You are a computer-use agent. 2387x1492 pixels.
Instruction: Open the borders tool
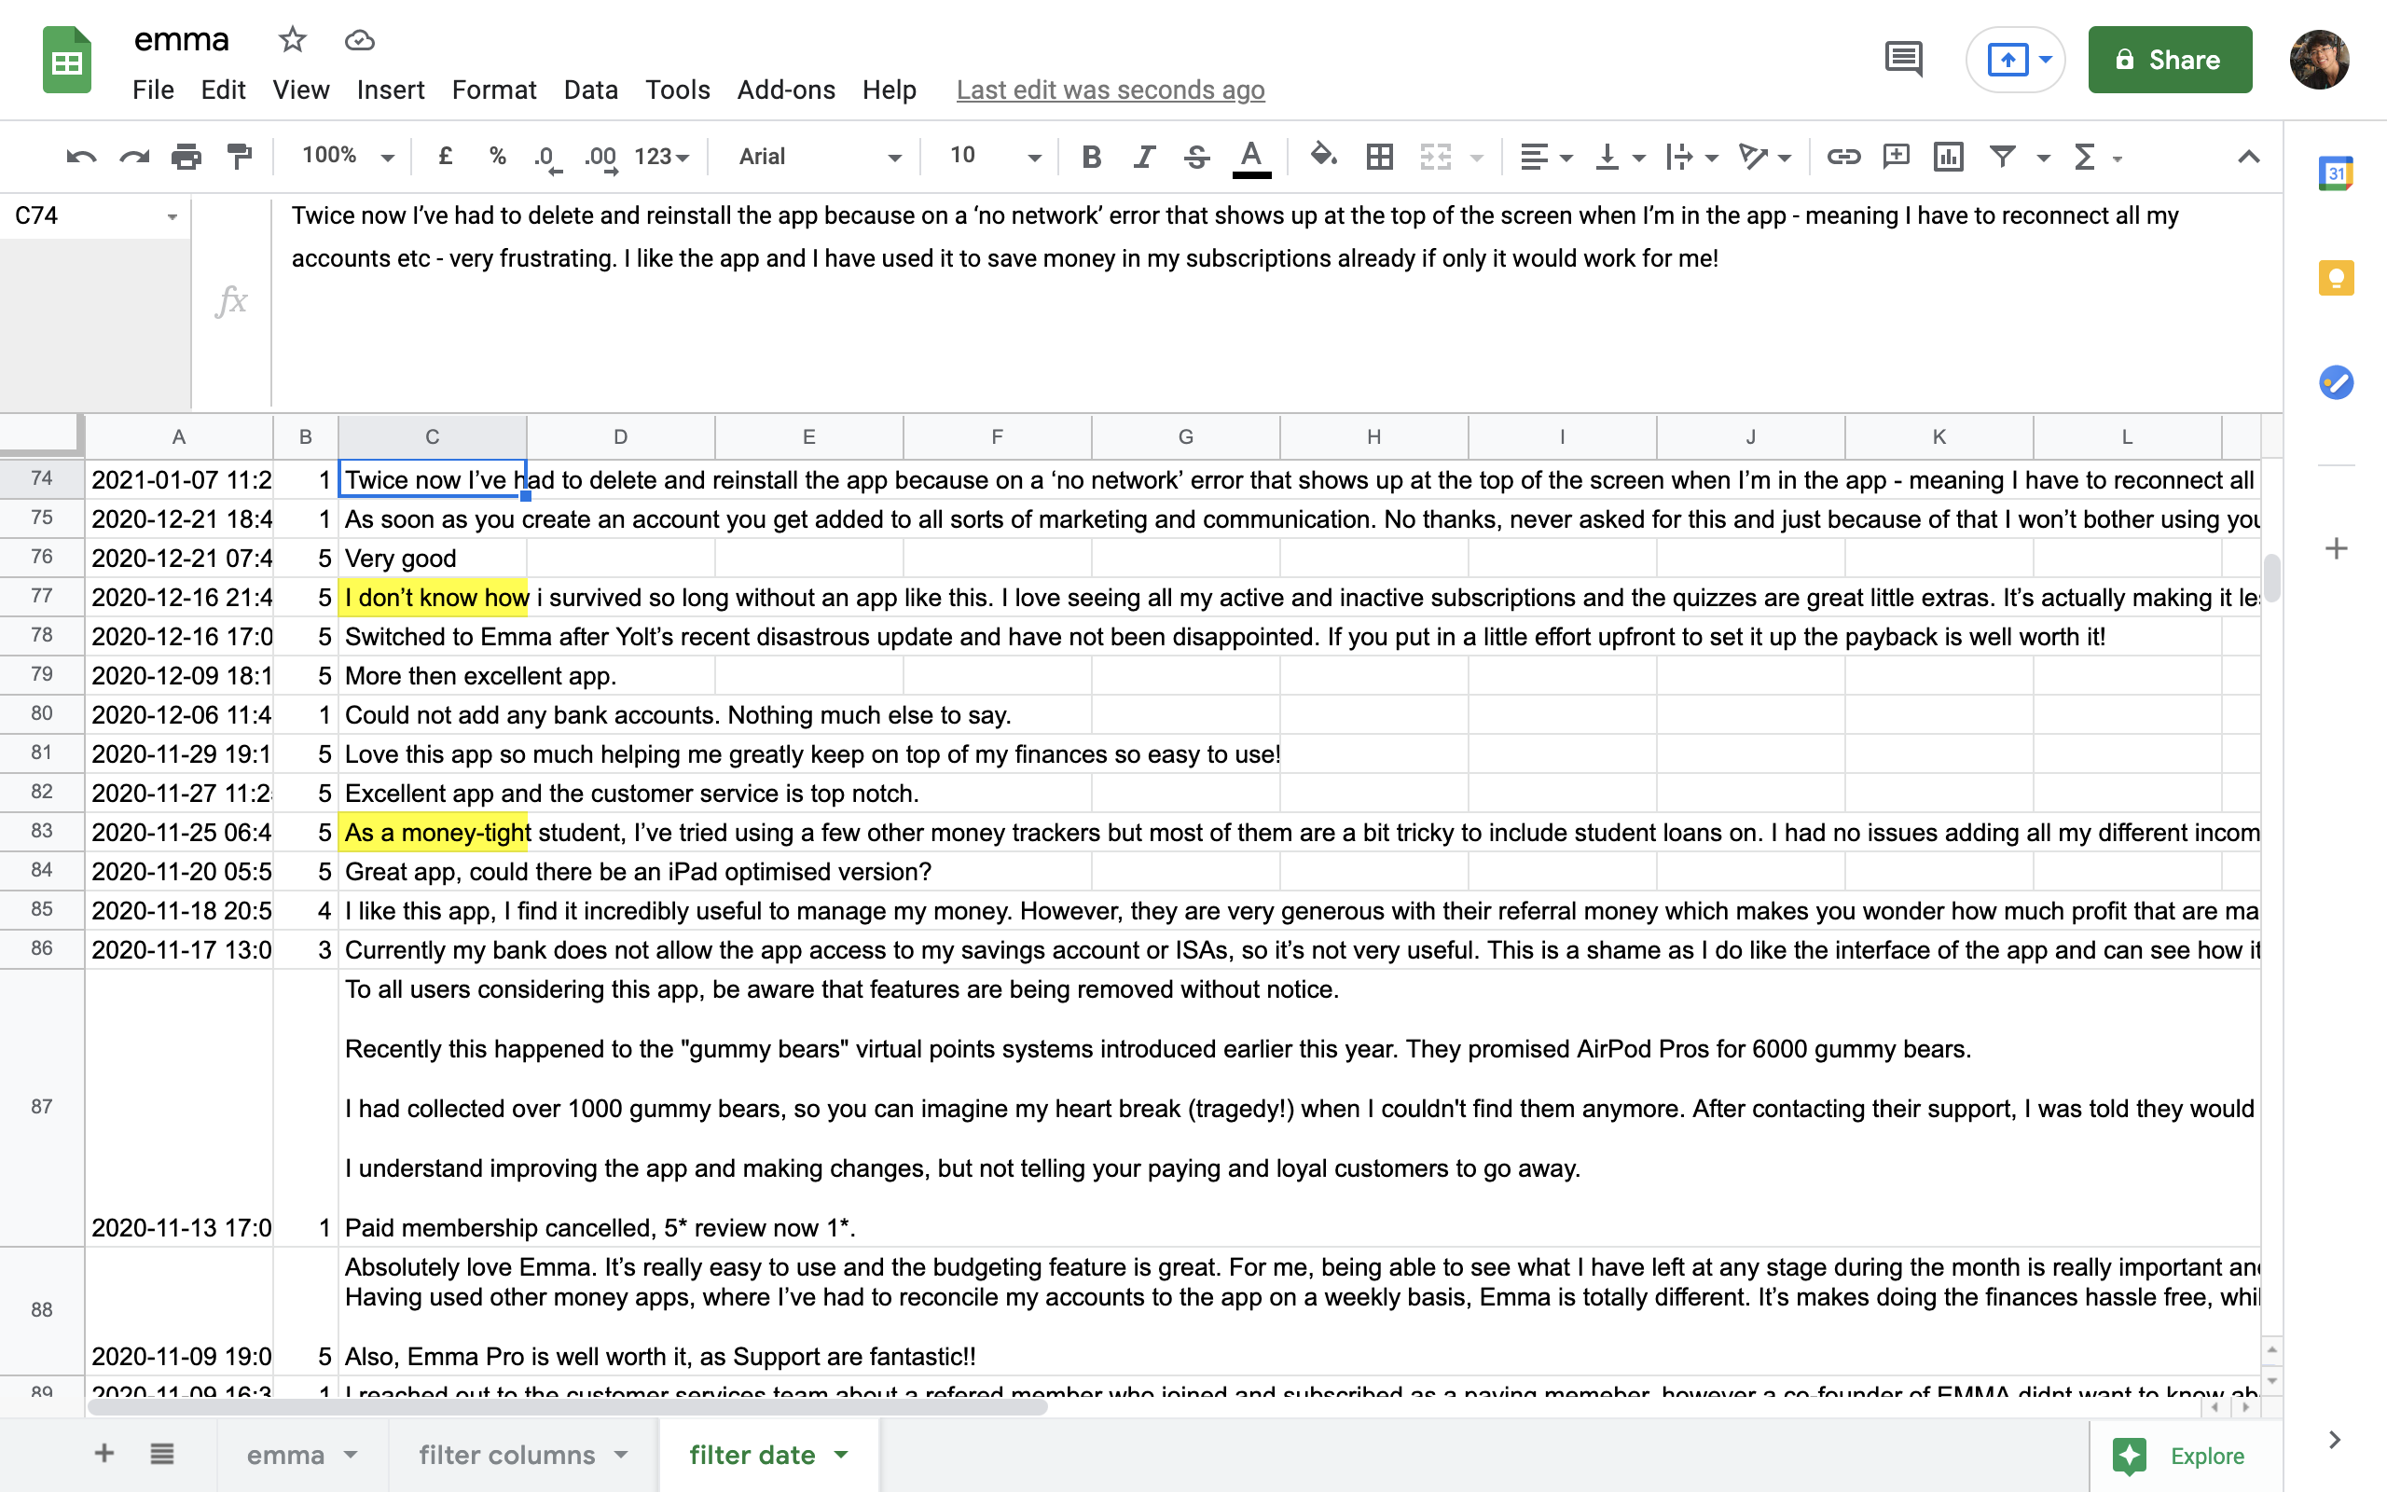[x=1378, y=156]
